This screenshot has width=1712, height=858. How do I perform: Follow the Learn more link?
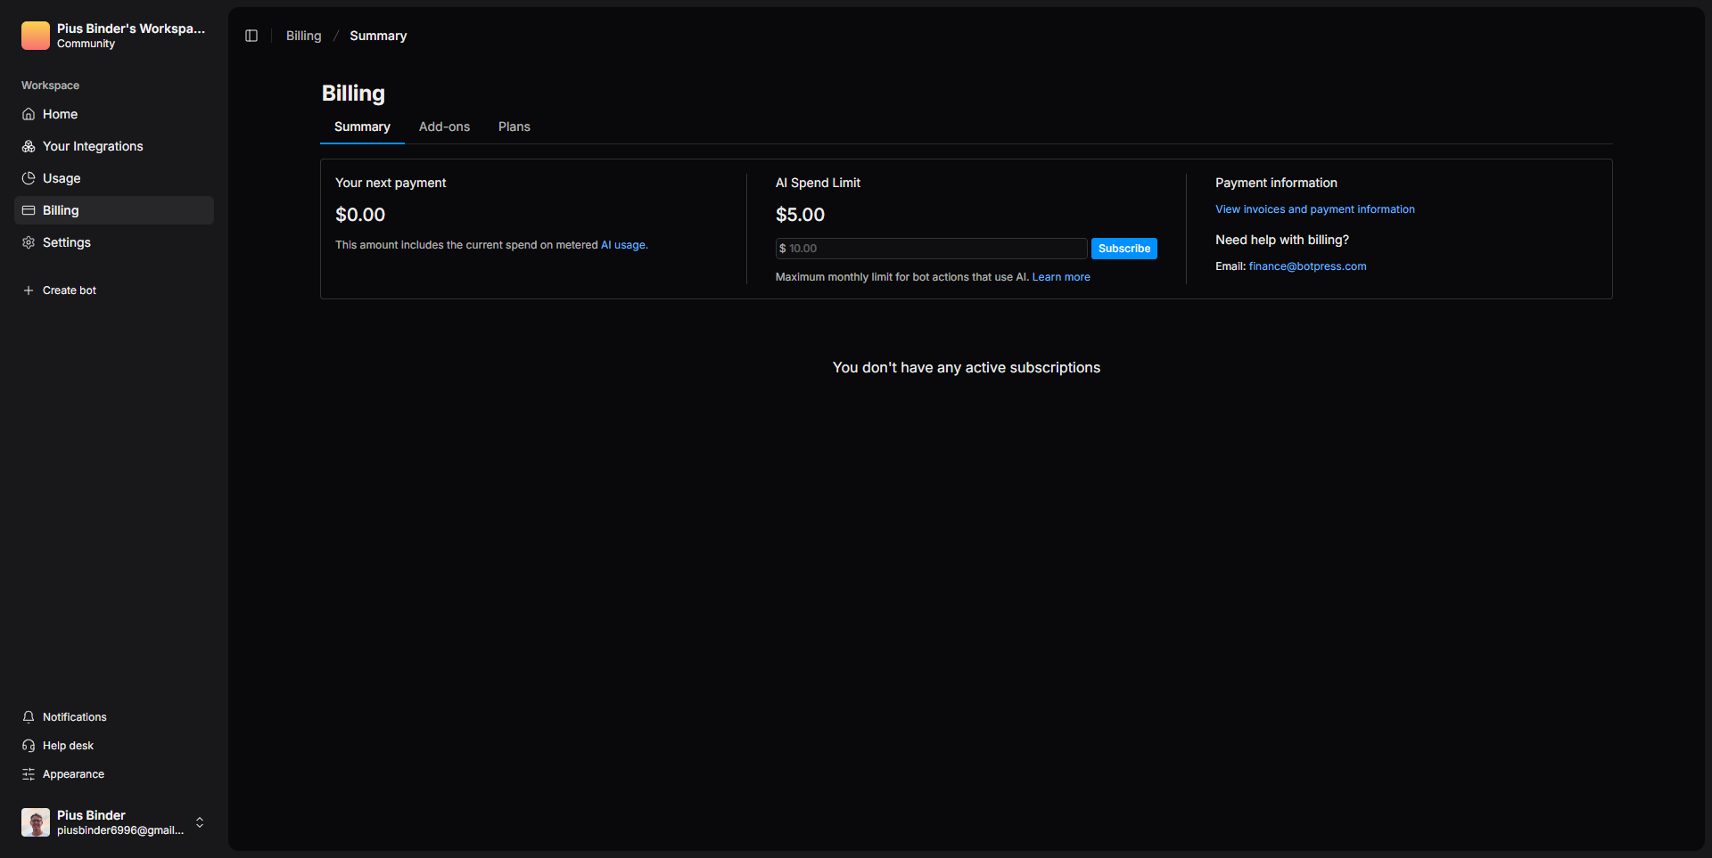(x=1061, y=277)
